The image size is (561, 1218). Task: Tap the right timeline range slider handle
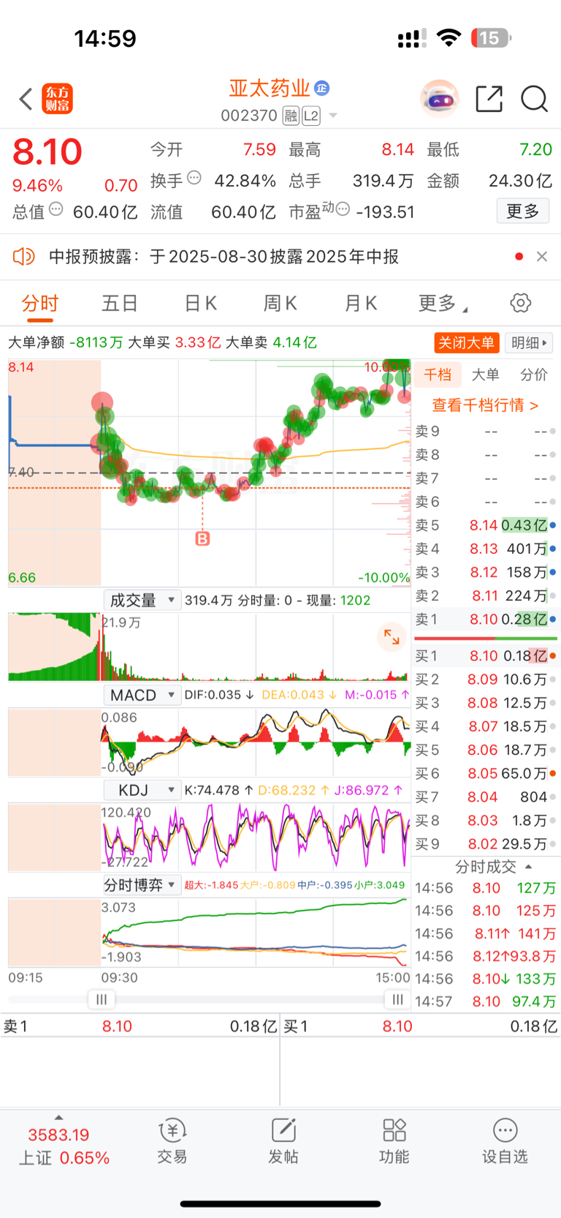397,999
